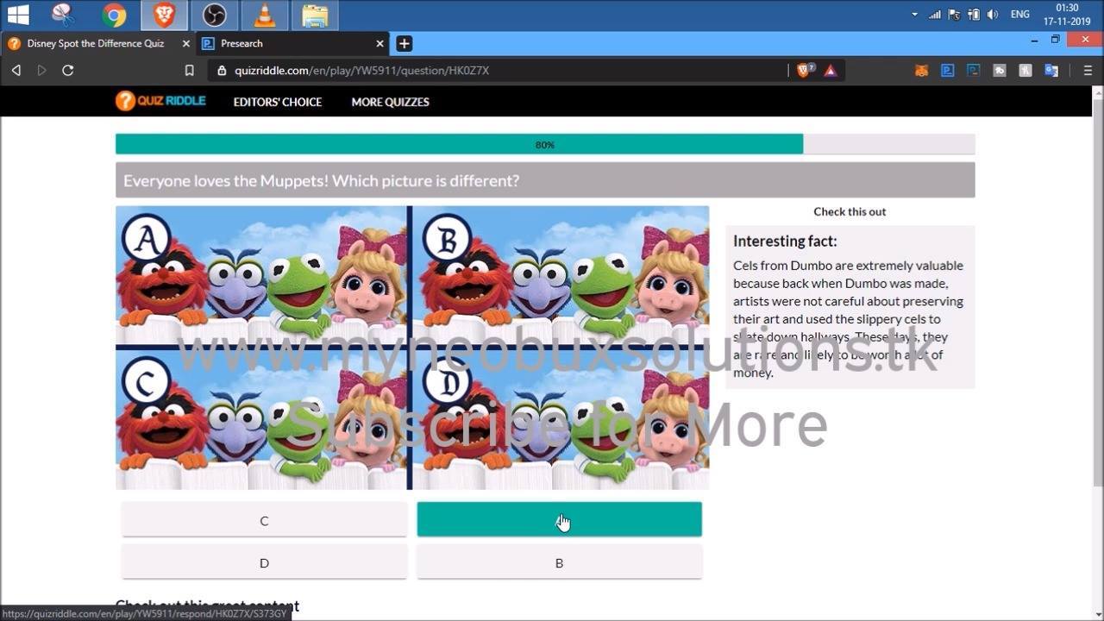Viewport: 1104px width, 621px height.
Task: Open Brave Rewards triangle icon
Action: click(x=831, y=71)
